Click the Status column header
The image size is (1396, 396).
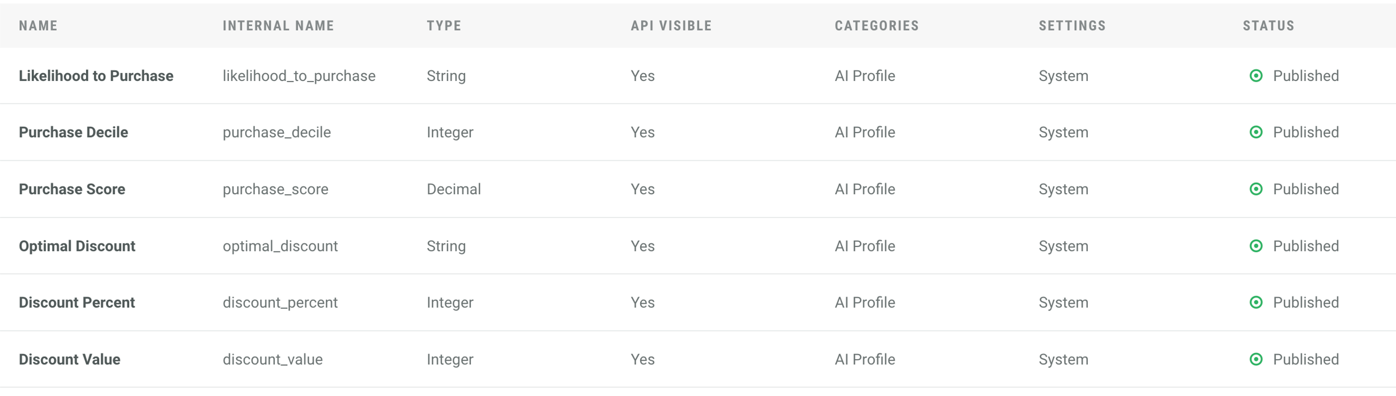pos(1268,26)
